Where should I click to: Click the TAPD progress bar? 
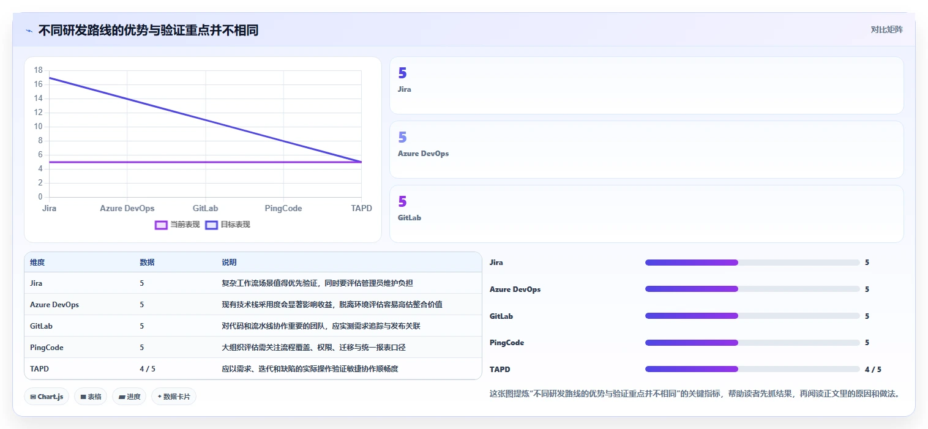(752, 369)
